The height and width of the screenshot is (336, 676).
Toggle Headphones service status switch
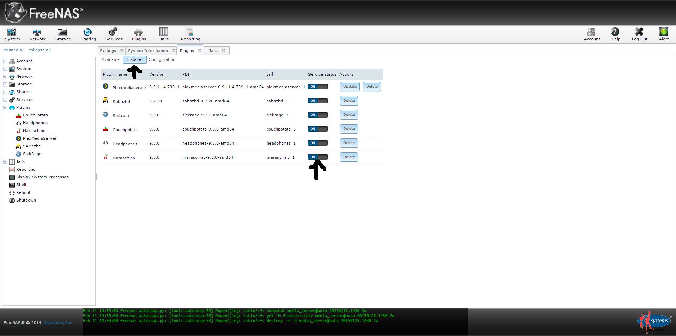(x=318, y=143)
